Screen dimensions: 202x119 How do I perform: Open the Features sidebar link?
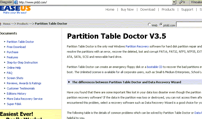tap(12, 57)
